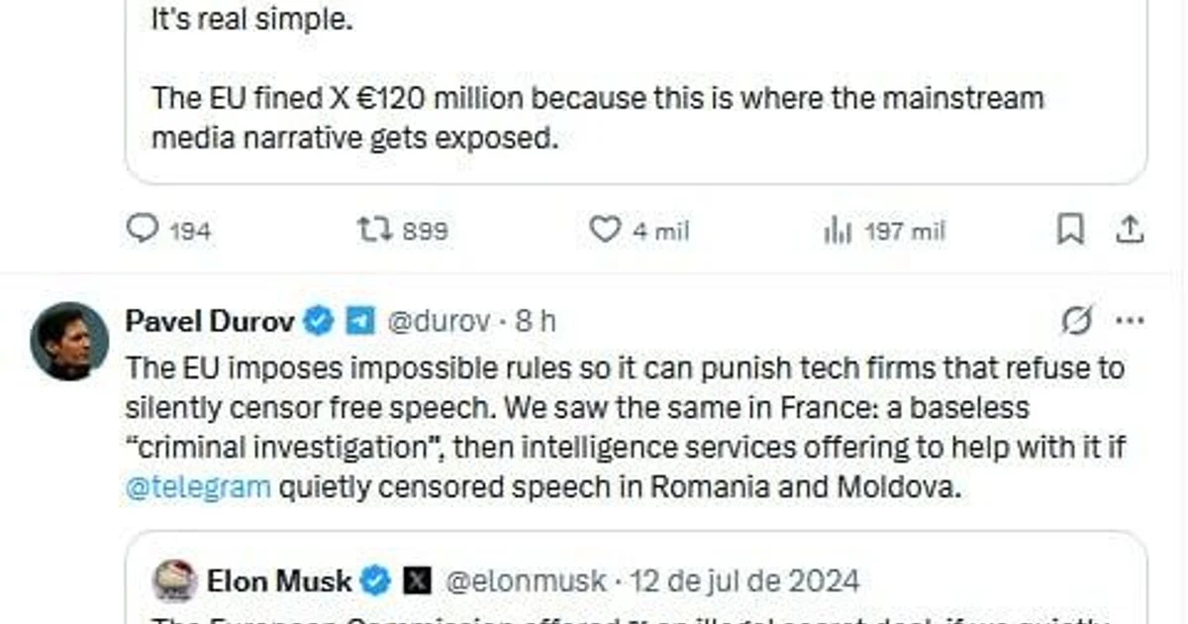Open Grok explain icon on Durov's post
The width and height of the screenshot is (1188, 624).
point(1076,321)
